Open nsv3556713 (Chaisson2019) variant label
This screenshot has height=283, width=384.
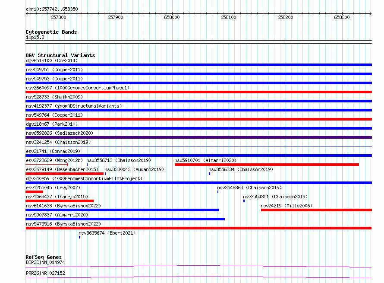[119, 160]
